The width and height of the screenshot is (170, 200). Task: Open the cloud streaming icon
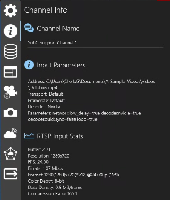point(10,133)
